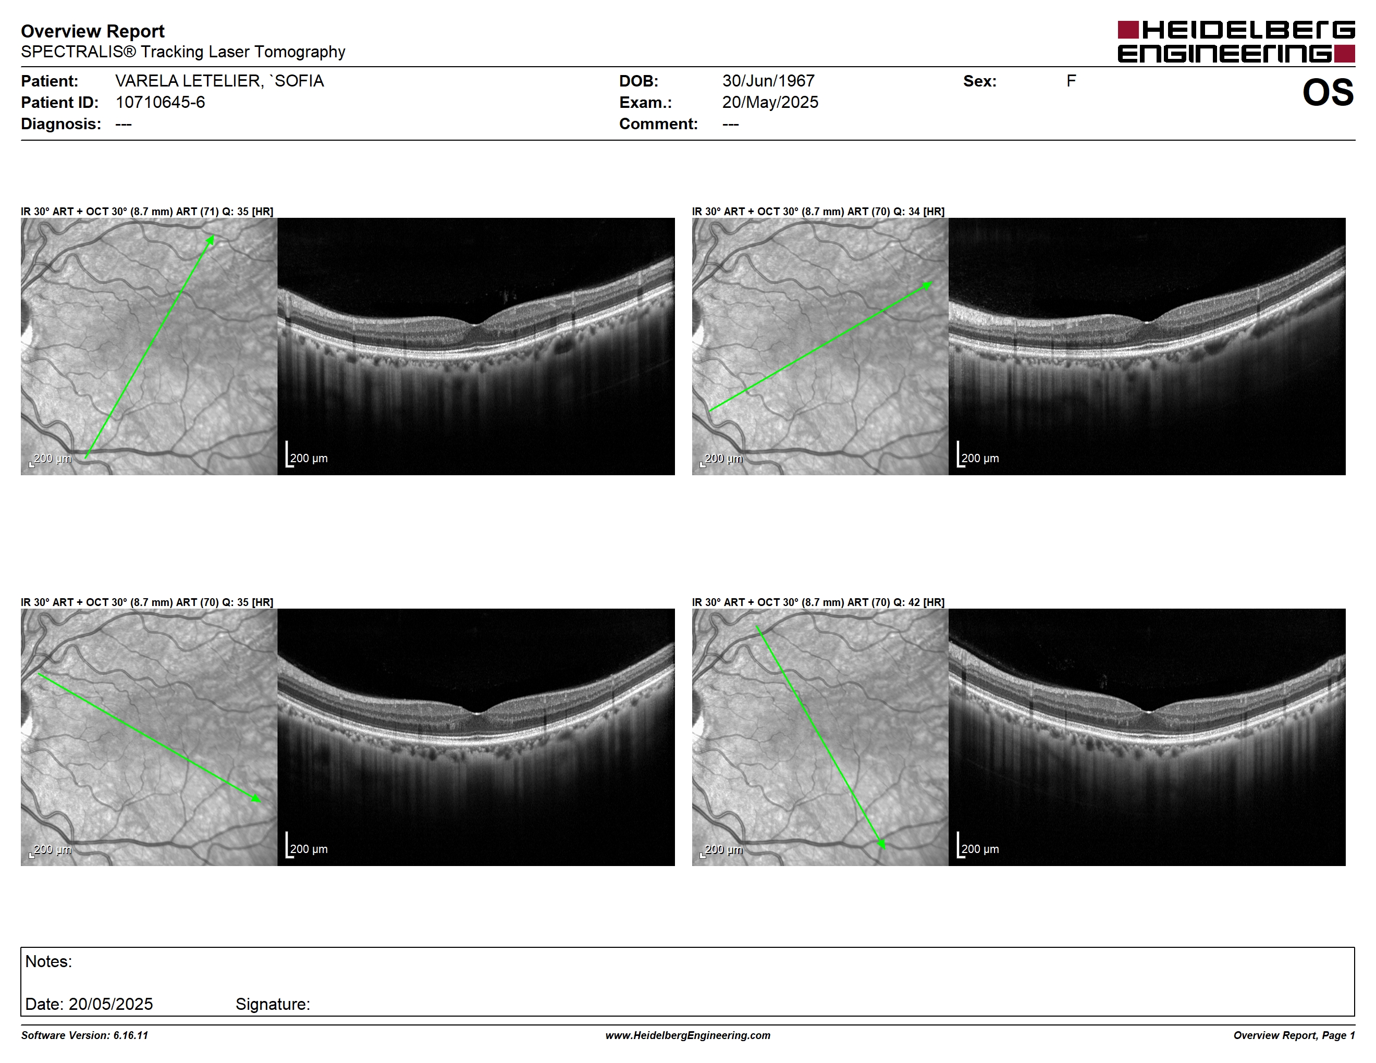The width and height of the screenshot is (1376, 1063).
Task: Open bottom-right infrared fundus image
Action: click(820, 737)
